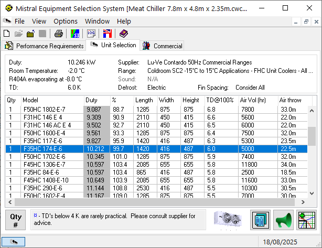Switch to the Commercial tab
The image size is (322, 248).
162,46
